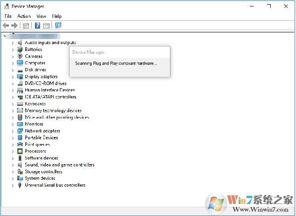Viewport: 296px width, 216px height.
Task: Click the scanning Plug and Play hardware message
Action: [x=116, y=63]
